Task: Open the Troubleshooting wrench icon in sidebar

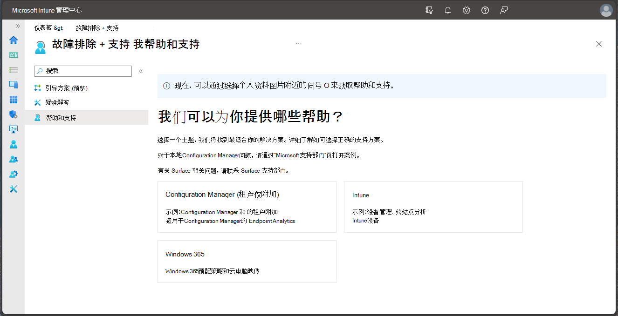Action: click(14, 189)
